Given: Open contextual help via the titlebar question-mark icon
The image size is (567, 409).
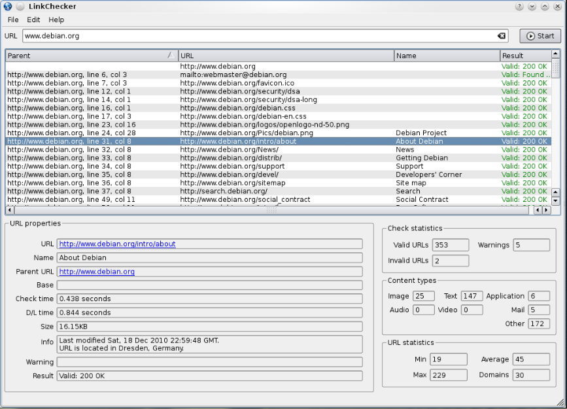Looking at the screenshot, I should [520, 6].
